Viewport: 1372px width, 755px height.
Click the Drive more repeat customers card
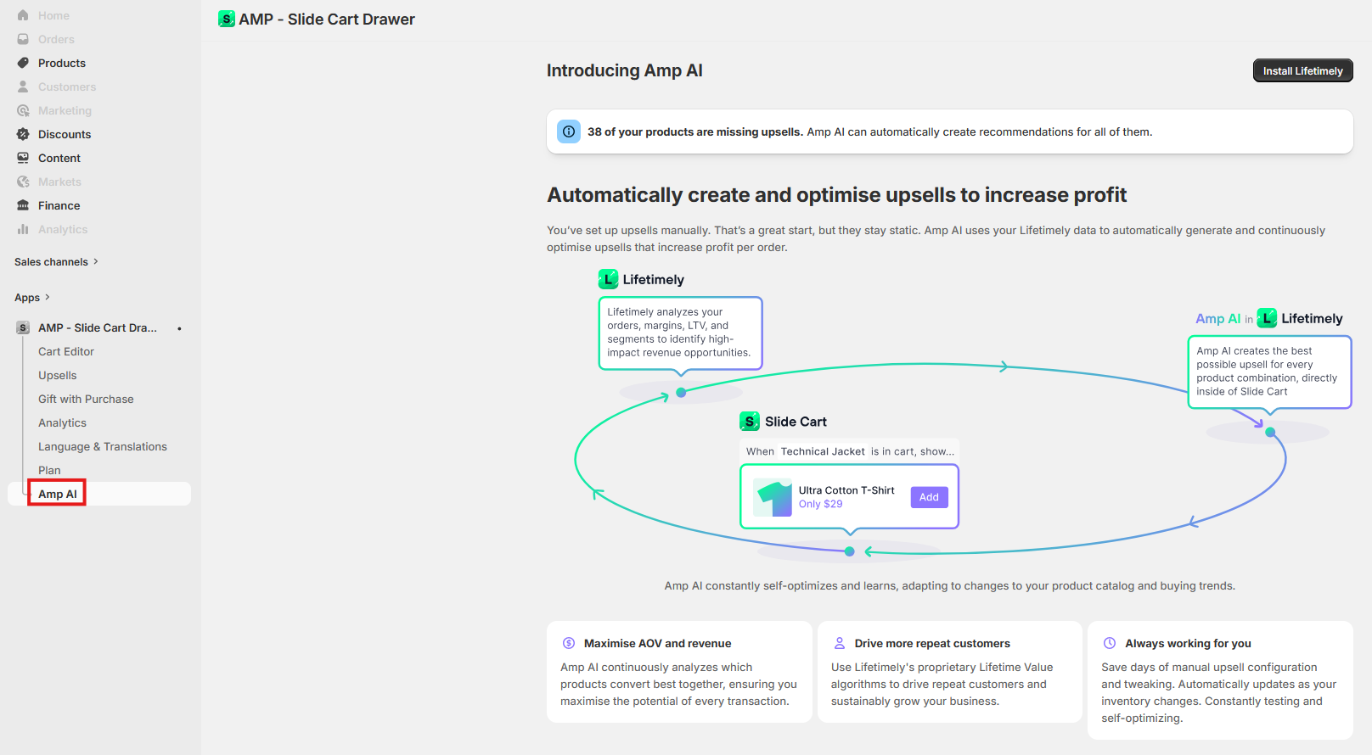pos(949,672)
